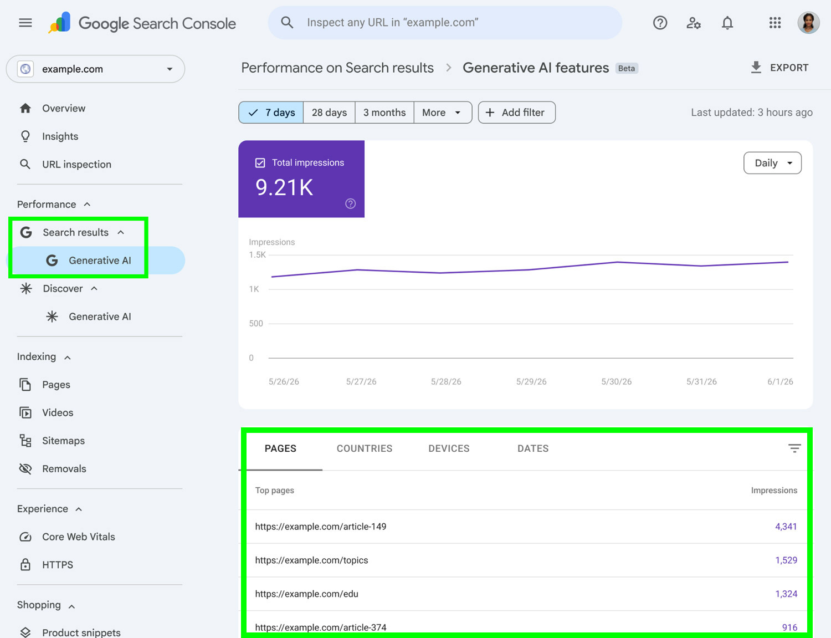Click the Discover asterisk icon
Screen dimensions: 831x638
coord(26,288)
